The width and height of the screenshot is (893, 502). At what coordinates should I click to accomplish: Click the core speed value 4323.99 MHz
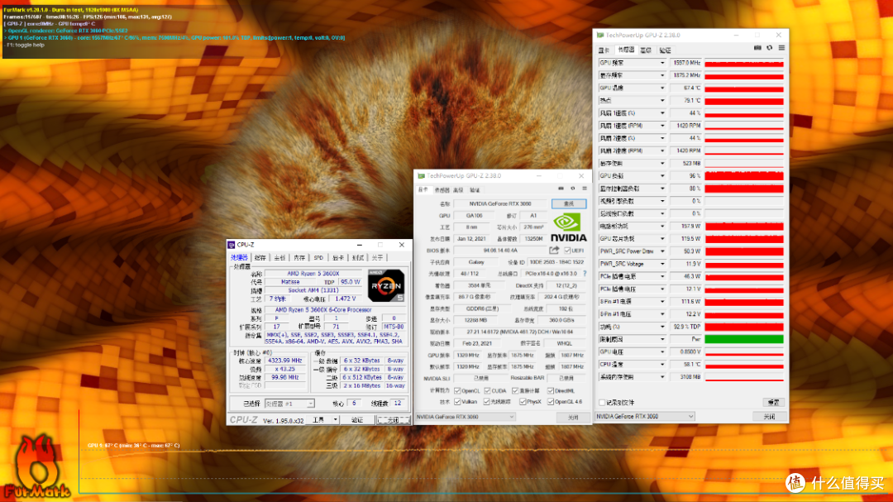point(284,361)
